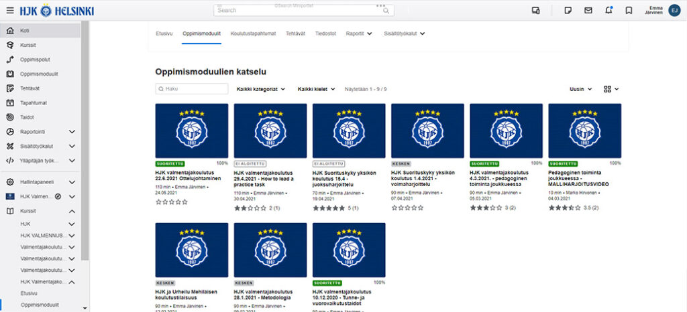This screenshot has height=312, width=687.
Task: Switch to Koulutustapahtumat tab
Action: [253, 33]
